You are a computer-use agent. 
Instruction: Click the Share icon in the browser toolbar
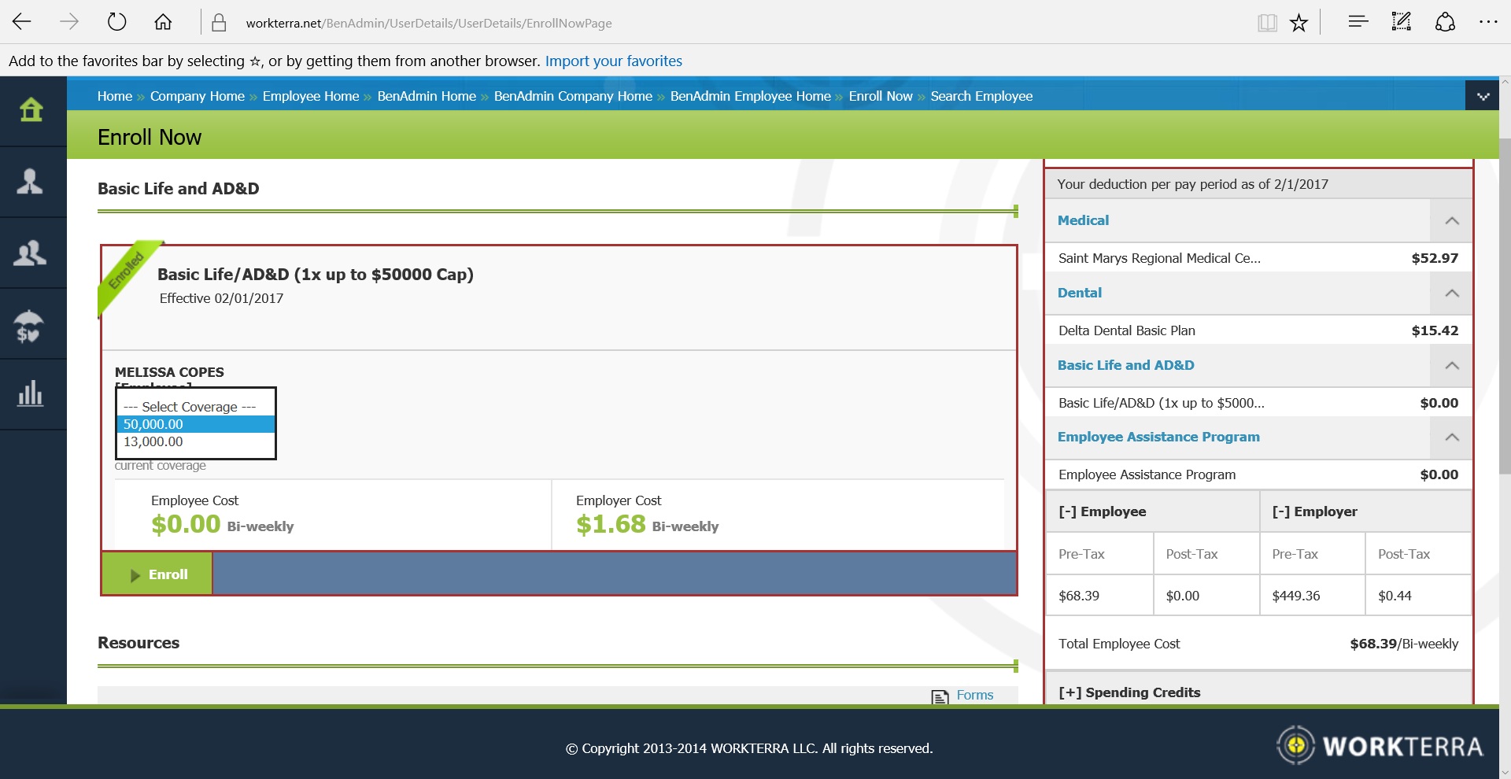pyautogui.click(x=1445, y=23)
